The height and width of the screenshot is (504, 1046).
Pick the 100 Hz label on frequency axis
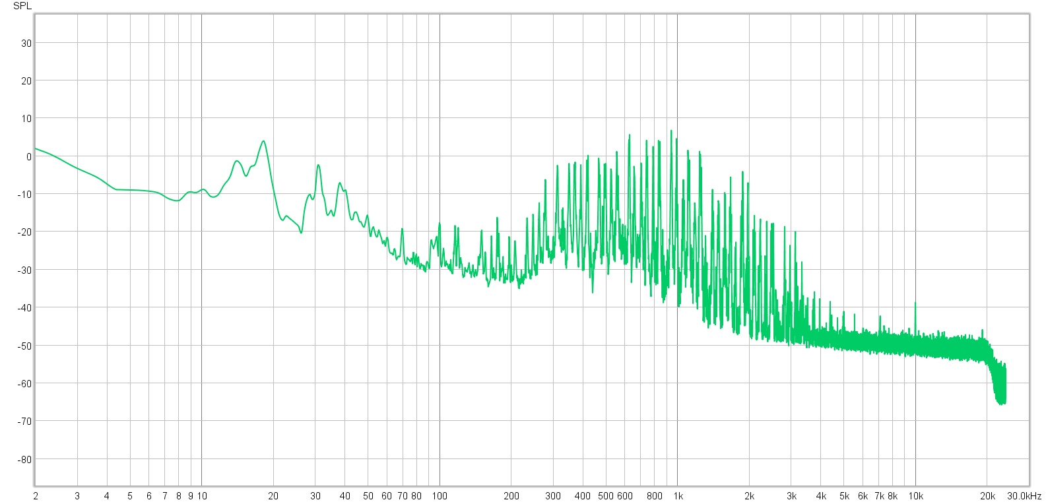click(440, 496)
